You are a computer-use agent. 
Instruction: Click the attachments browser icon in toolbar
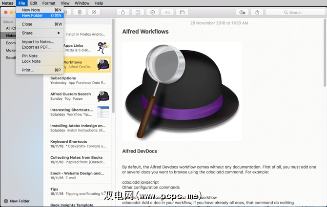coord(182,12)
